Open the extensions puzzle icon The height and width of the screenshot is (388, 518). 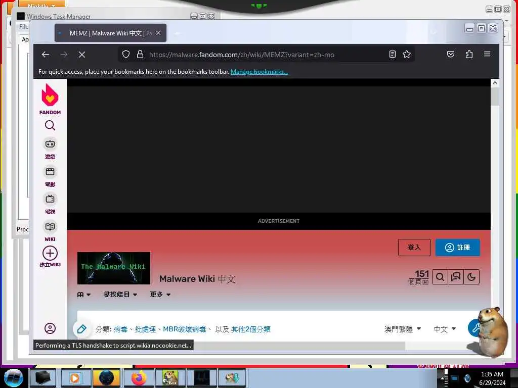coord(469,54)
